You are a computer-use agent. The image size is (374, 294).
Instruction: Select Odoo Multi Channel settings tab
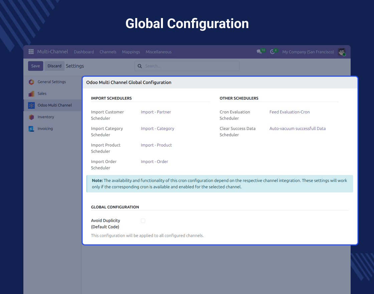point(52,105)
